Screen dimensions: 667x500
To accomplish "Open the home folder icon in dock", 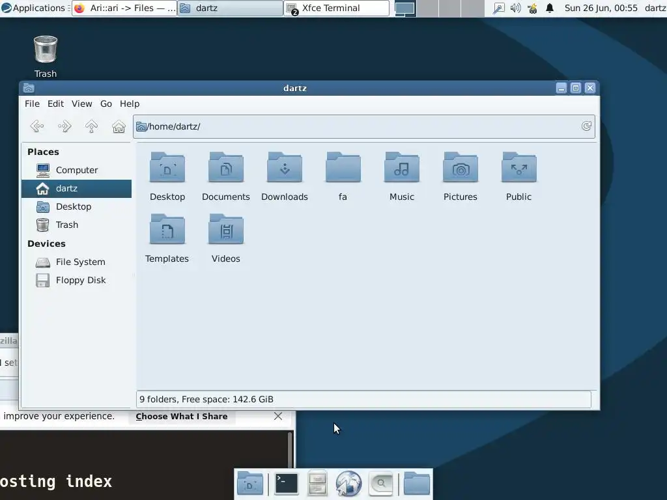I will [x=417, y=484].
